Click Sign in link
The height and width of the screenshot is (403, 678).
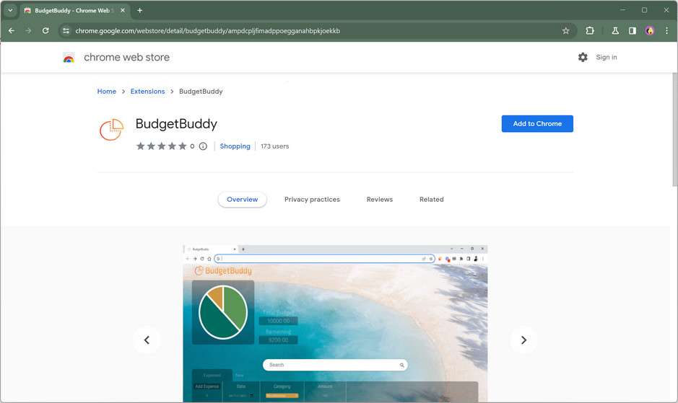coord(607,57)
